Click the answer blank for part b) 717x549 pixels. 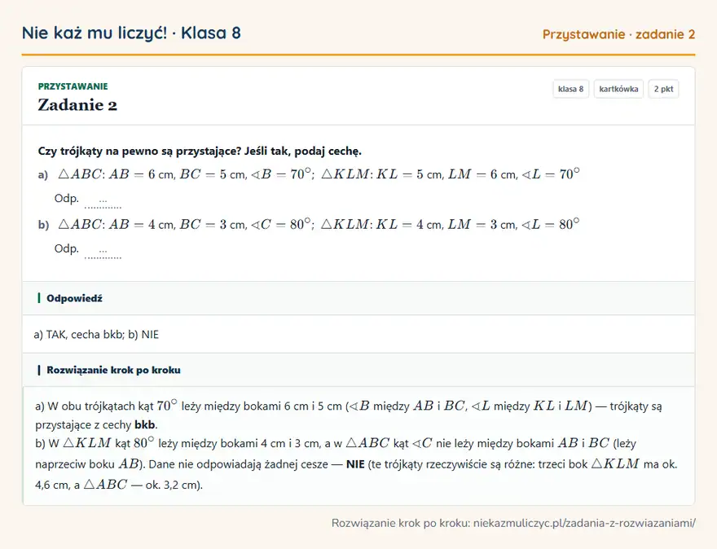click(103, 252)
